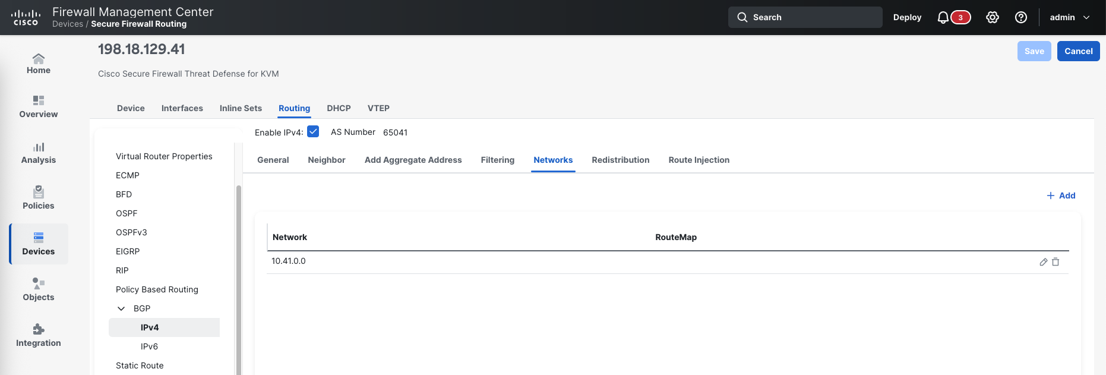Open the Policies sidebar section
This screenshot has width=1106, height=375.
[x=39, y=198]
